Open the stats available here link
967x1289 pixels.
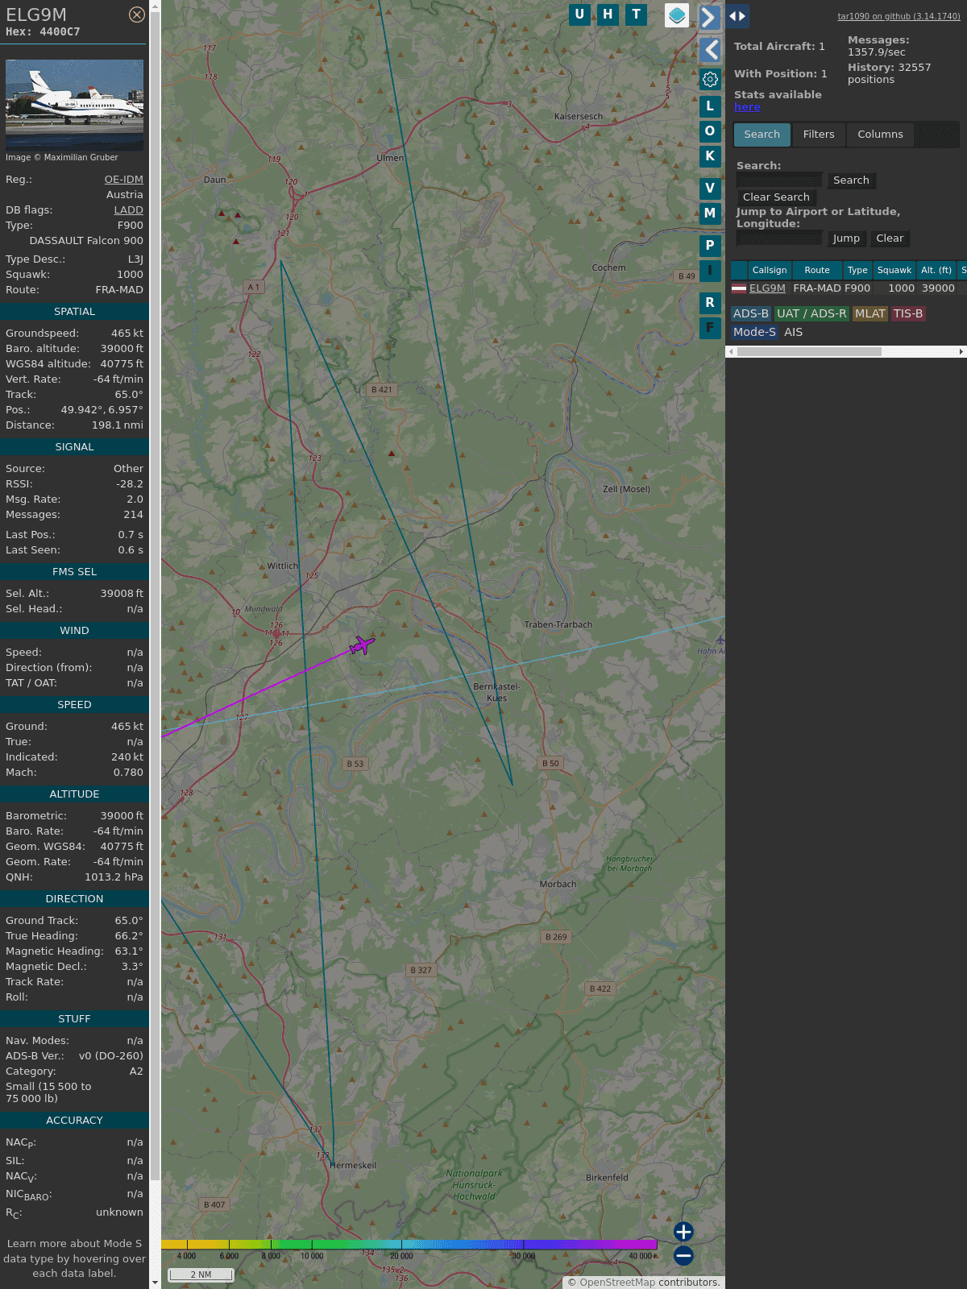click(x=747, y=107)
